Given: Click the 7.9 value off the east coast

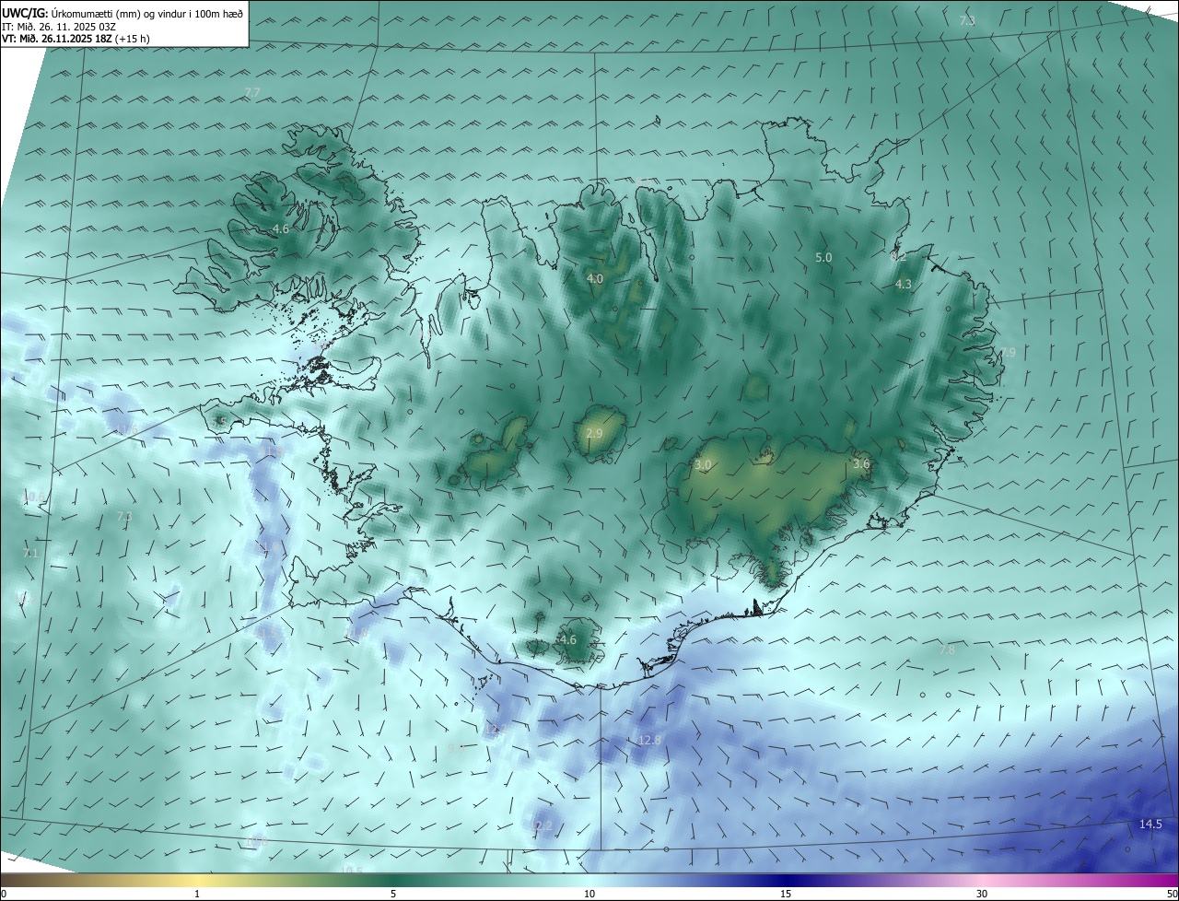Looking at the screenshot, I should pyautogui.click(x=1008, y=352).
